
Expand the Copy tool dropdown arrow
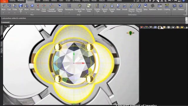tap(9, 13)
